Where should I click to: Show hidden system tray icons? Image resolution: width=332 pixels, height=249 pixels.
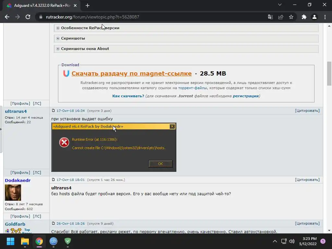(x=275, y=241)
